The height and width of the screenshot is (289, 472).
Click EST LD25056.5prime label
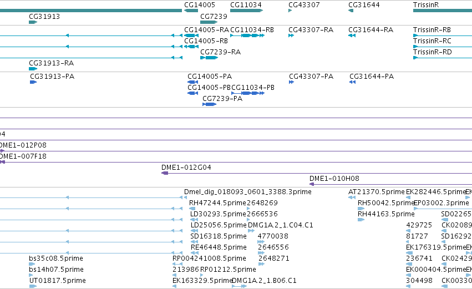pyautogui.click(x=219, y=225)
